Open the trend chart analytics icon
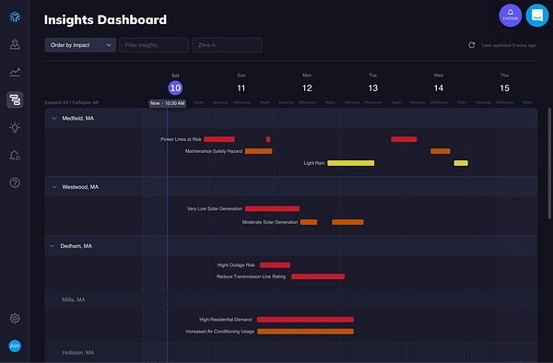This screenshot has height=363, width=553. [x=15, y=72]
